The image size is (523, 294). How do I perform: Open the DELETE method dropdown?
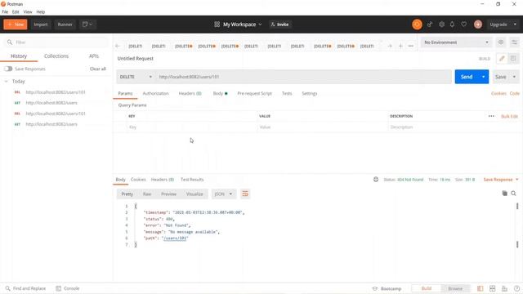pyautogui.click(x=136, y=77)
